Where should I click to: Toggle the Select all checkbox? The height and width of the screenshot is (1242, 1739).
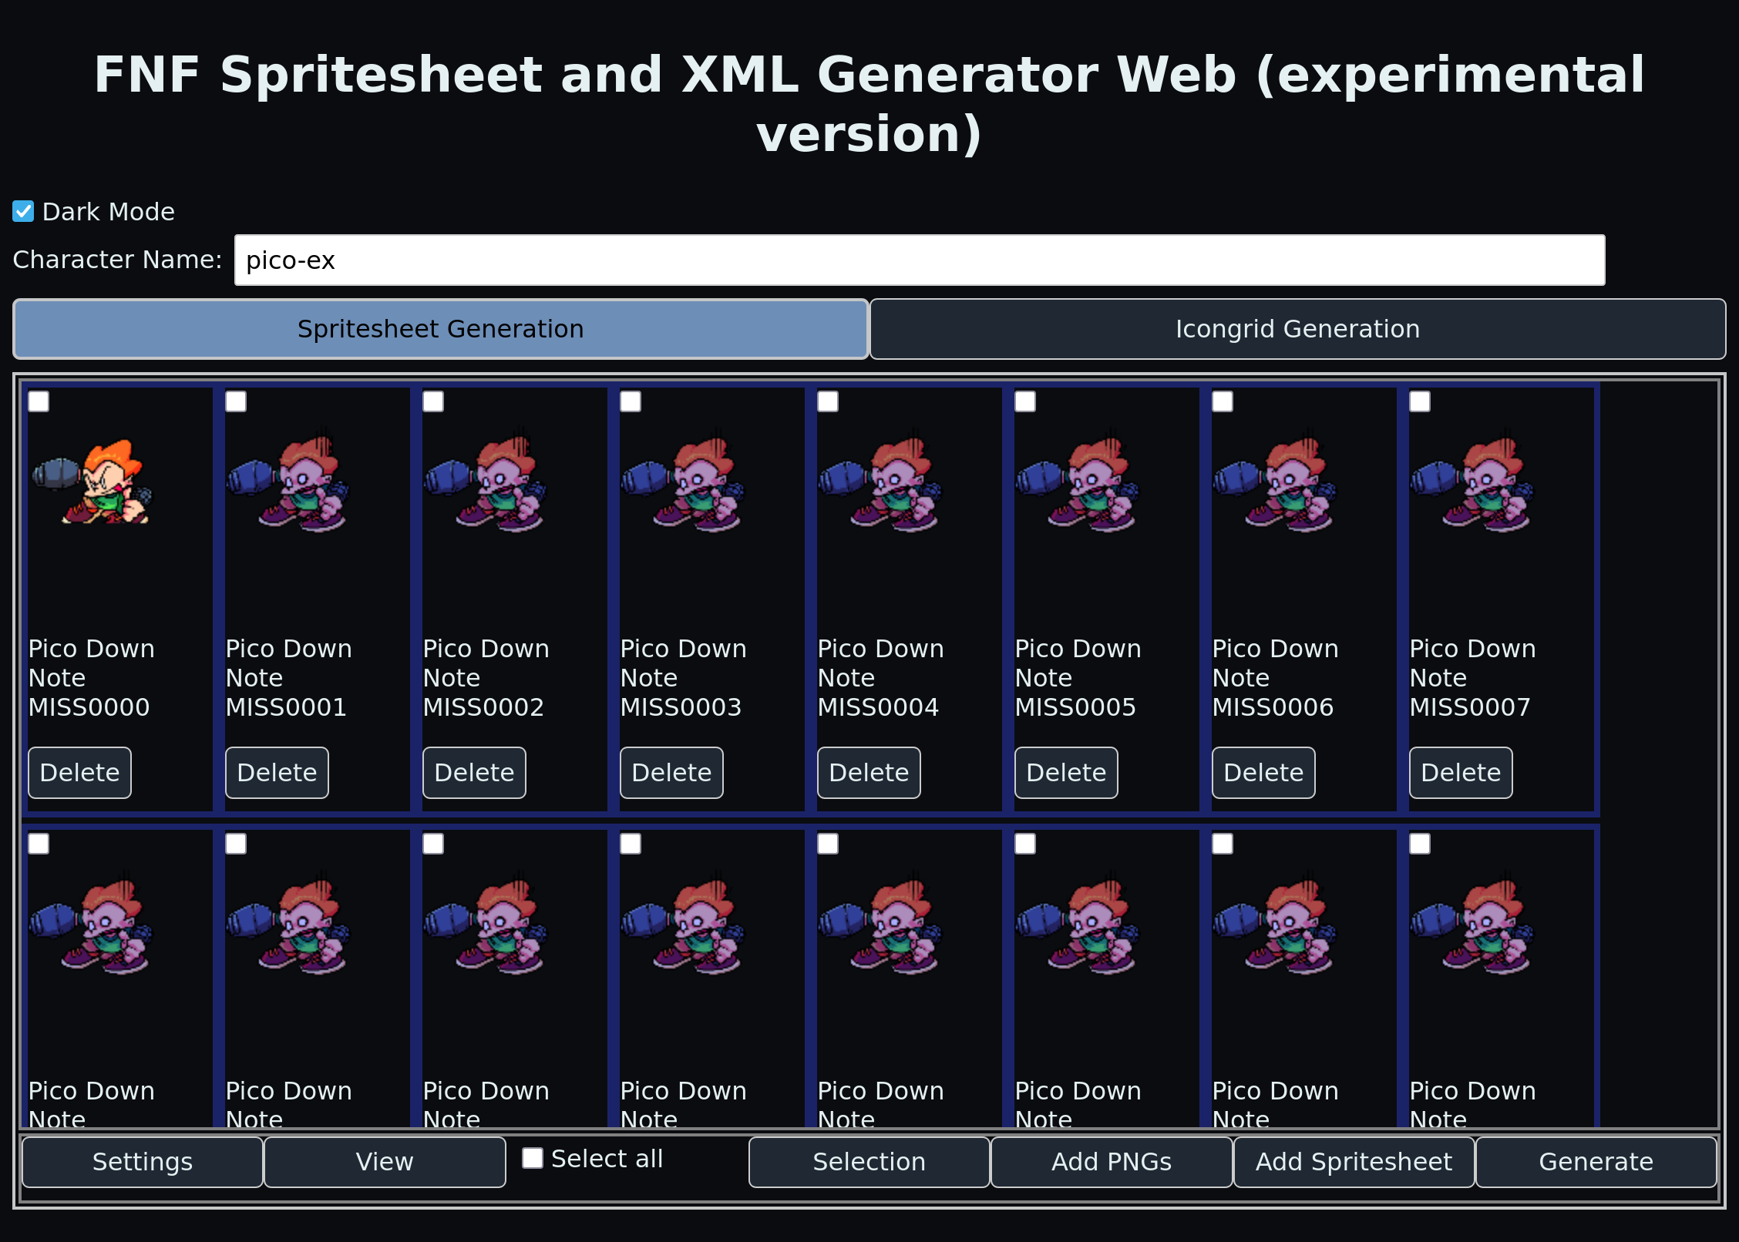coord(533,1158)
